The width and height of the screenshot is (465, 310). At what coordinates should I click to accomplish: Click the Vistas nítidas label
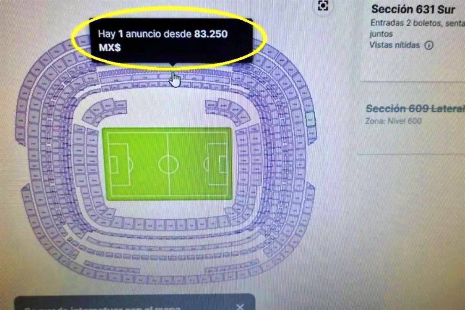(394, 45)
